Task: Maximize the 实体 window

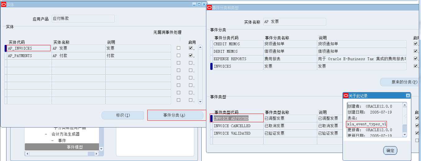Action: (199, 4)
